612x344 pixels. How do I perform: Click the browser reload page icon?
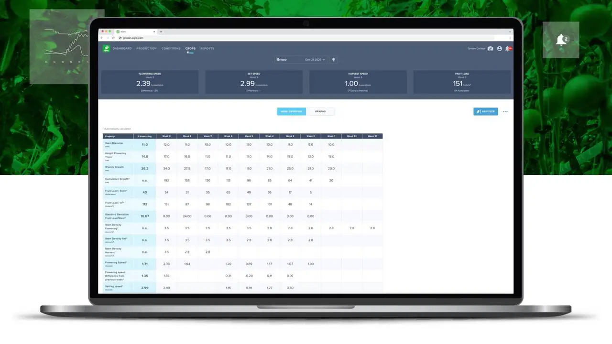click(113, 38)
